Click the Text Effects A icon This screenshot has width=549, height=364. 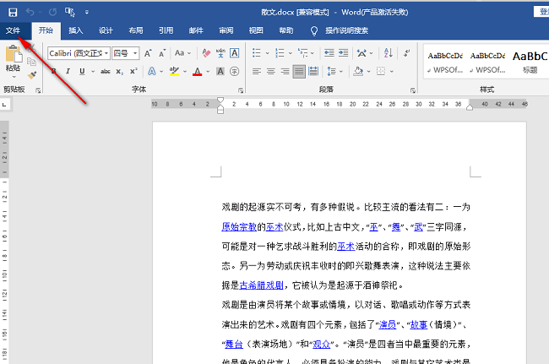tap(151, 72)
